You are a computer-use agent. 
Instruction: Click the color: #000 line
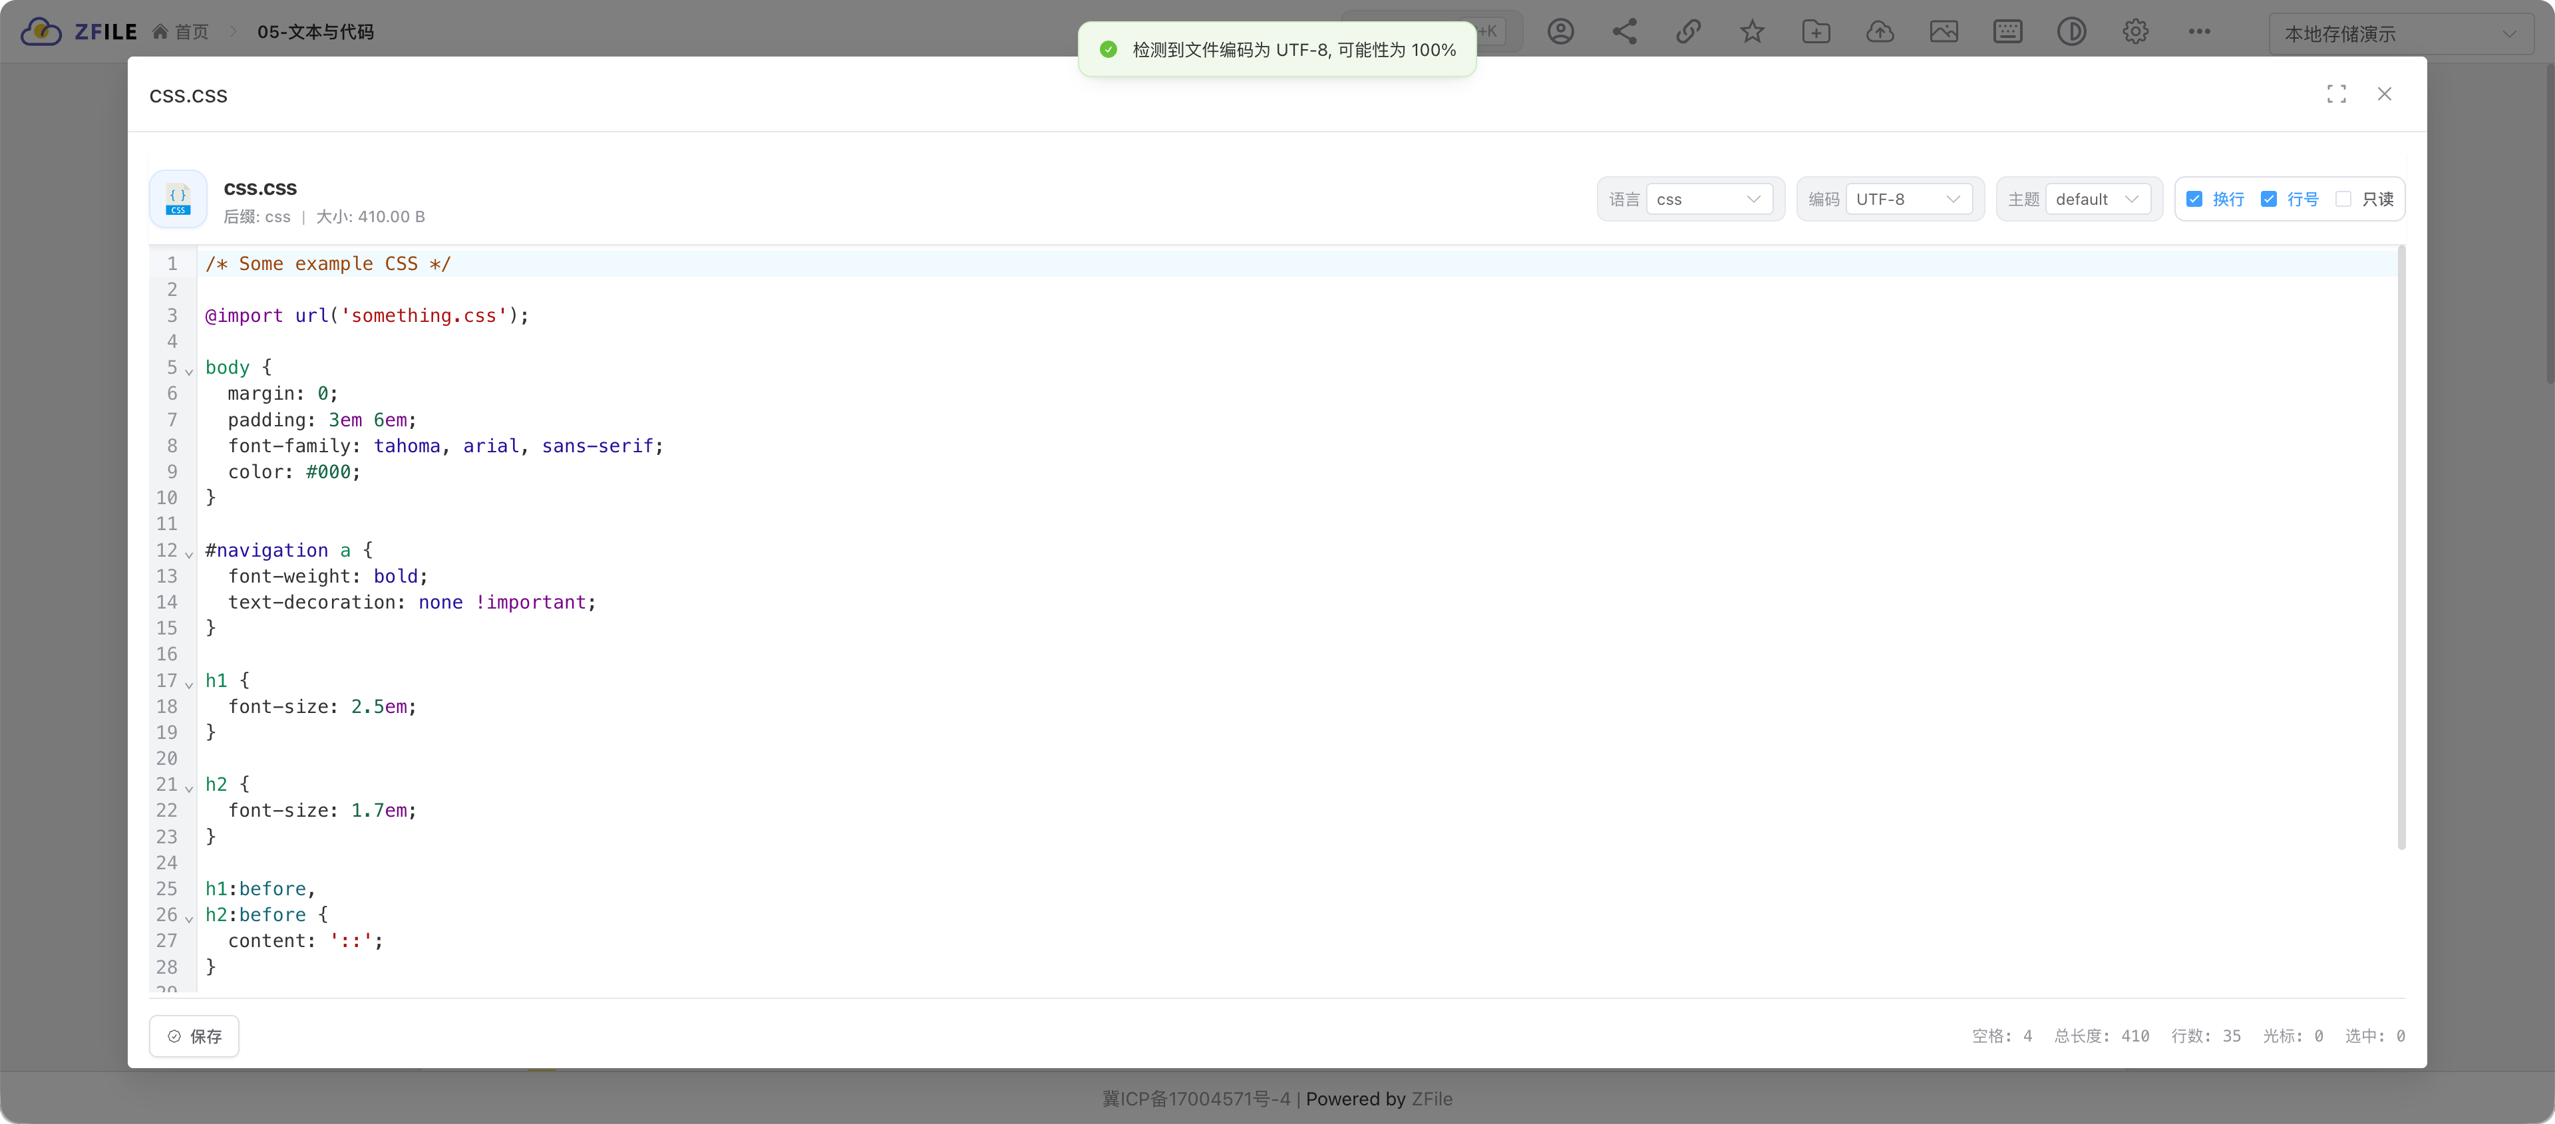tap(295, 472)
